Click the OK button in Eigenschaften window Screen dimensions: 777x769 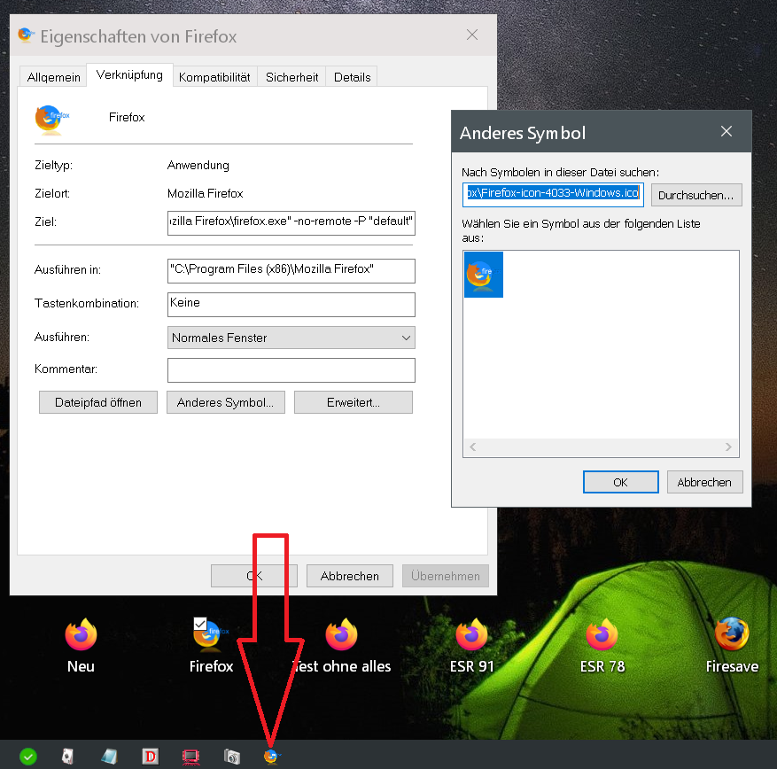point(253,576)
